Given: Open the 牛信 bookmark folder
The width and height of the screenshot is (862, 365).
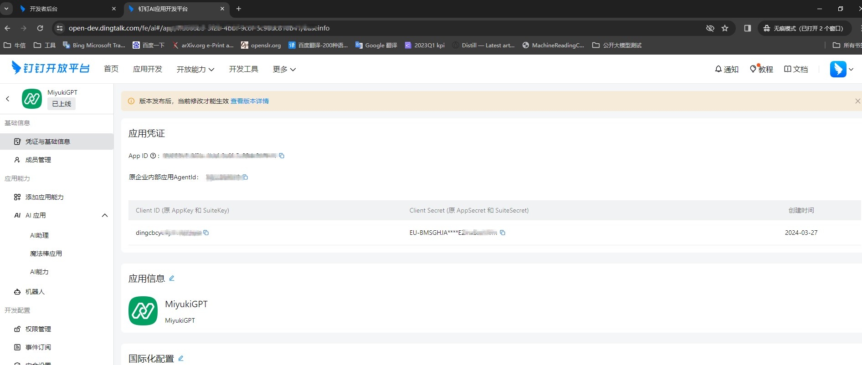Looking at the screenshot, I should 15,45.
